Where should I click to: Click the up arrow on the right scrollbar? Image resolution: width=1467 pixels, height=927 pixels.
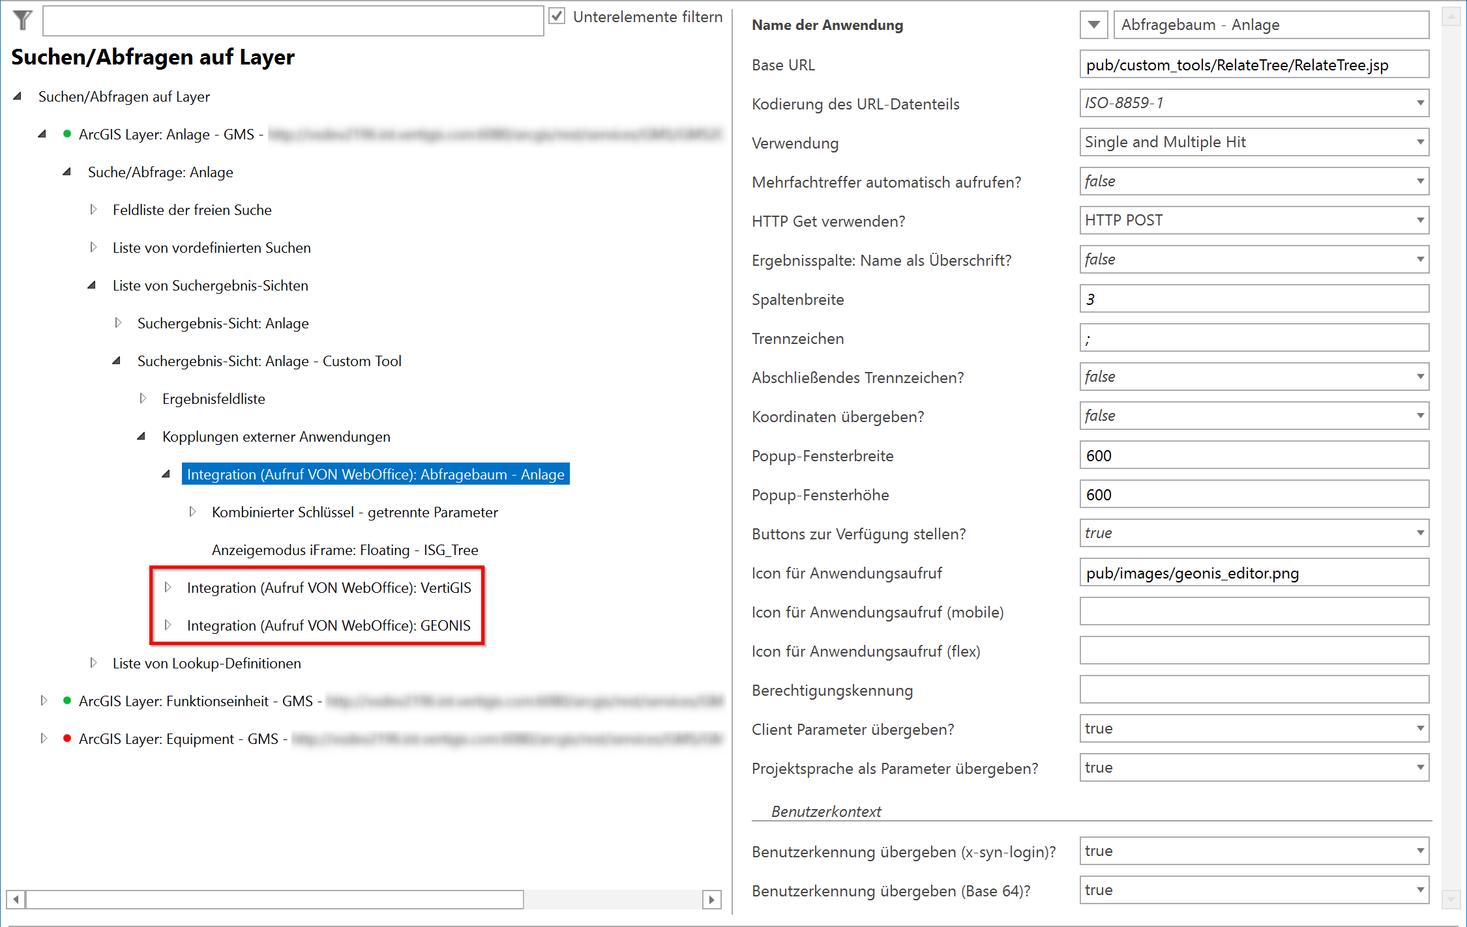[1452, 17]
